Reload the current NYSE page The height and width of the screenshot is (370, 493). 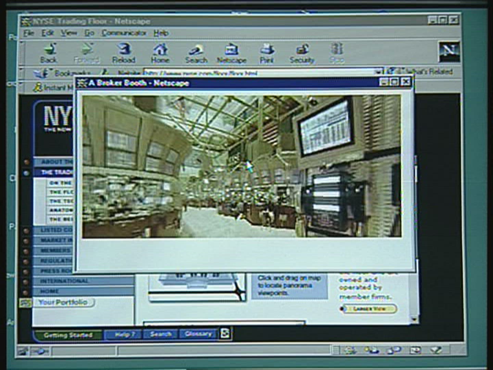[124, 53]
